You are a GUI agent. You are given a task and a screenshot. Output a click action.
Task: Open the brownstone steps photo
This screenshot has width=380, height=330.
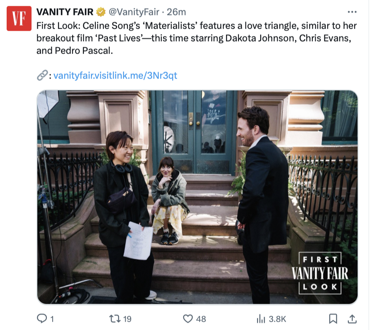197,197
